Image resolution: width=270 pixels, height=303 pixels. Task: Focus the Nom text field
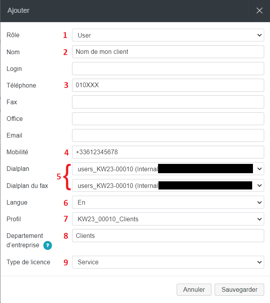[168, 52]
